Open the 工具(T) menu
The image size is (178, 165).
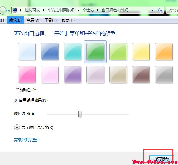click(x=50, y=20)
